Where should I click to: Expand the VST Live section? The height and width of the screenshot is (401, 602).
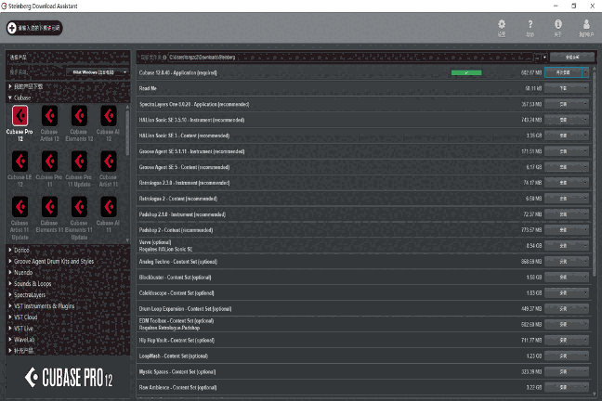point(10,328)
